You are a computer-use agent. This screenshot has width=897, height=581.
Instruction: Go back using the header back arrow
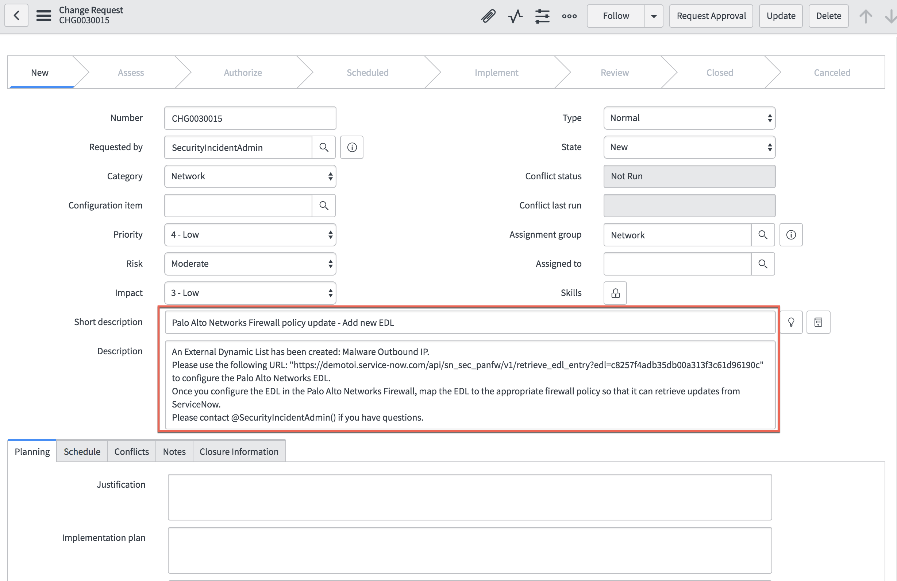click(16, 16)
